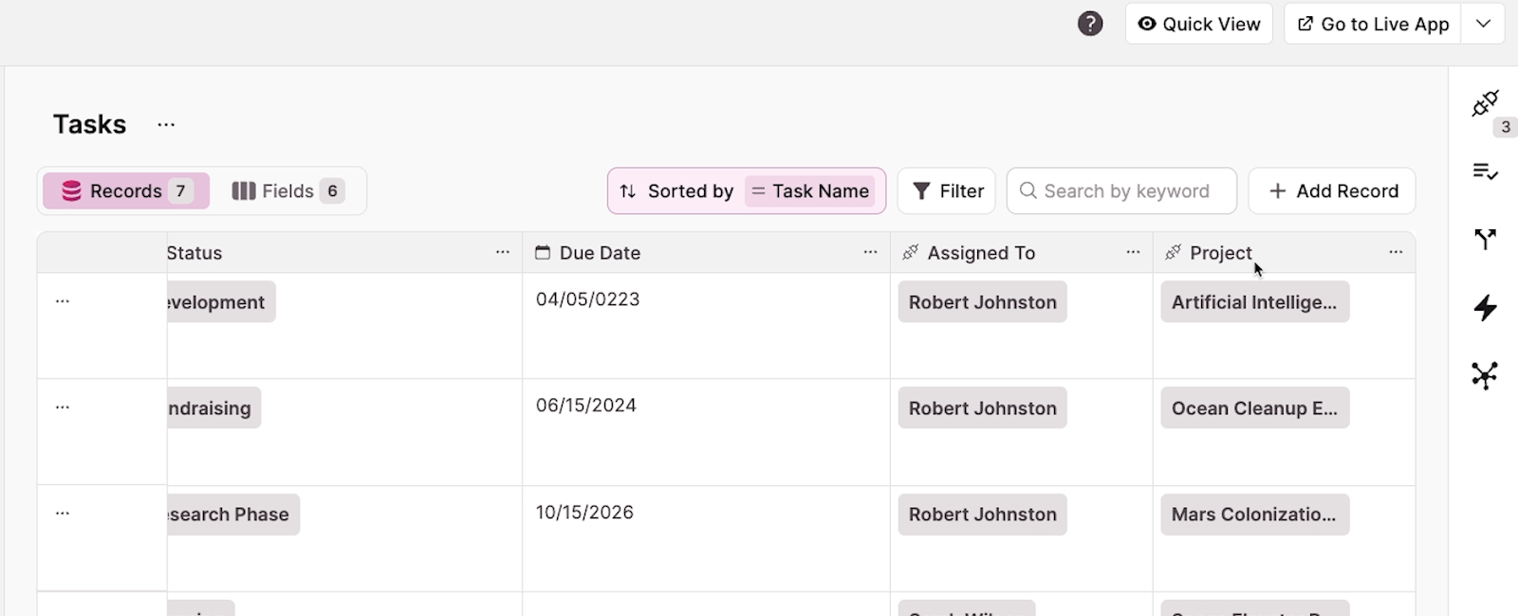
Task: Click the Task Name sort chip
Action: coord(810,191)
